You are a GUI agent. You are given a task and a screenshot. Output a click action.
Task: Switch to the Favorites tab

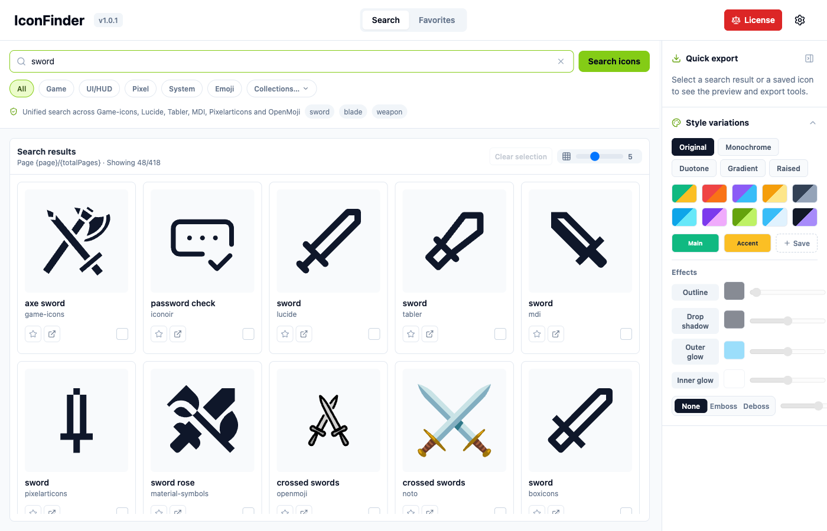point(437,20)
